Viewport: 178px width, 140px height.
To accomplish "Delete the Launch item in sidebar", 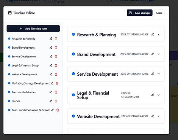I will (x=56, y=101).
